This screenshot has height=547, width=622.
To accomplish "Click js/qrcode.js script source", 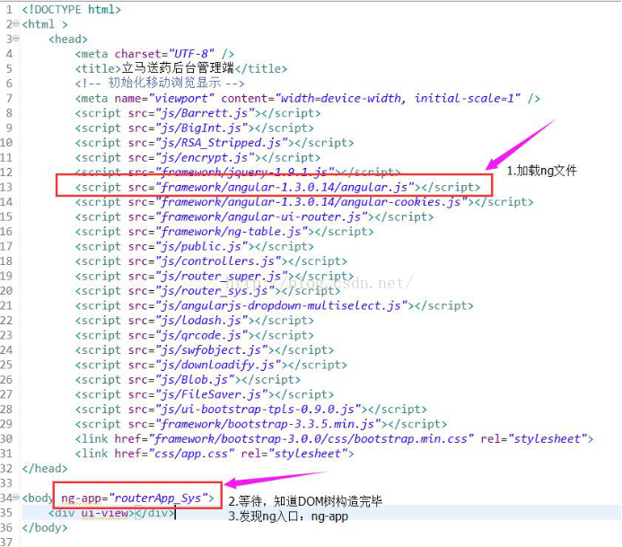I will coord(202,335).
